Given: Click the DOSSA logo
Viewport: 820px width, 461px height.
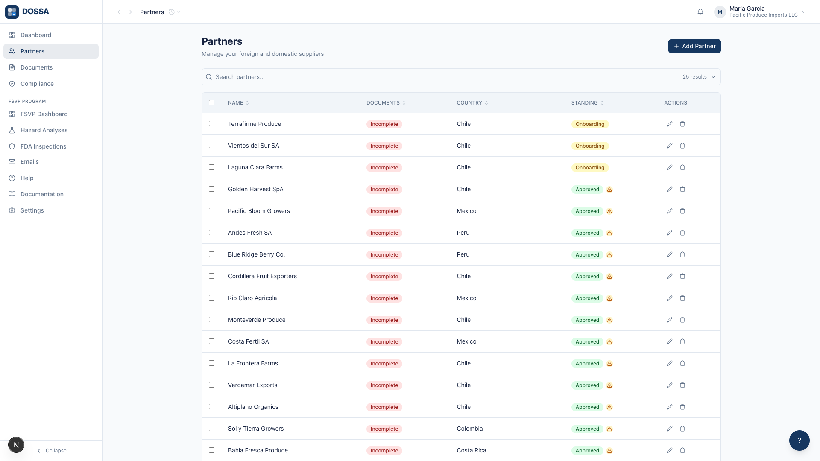Looking at the screenshot, I should [27, 12].
